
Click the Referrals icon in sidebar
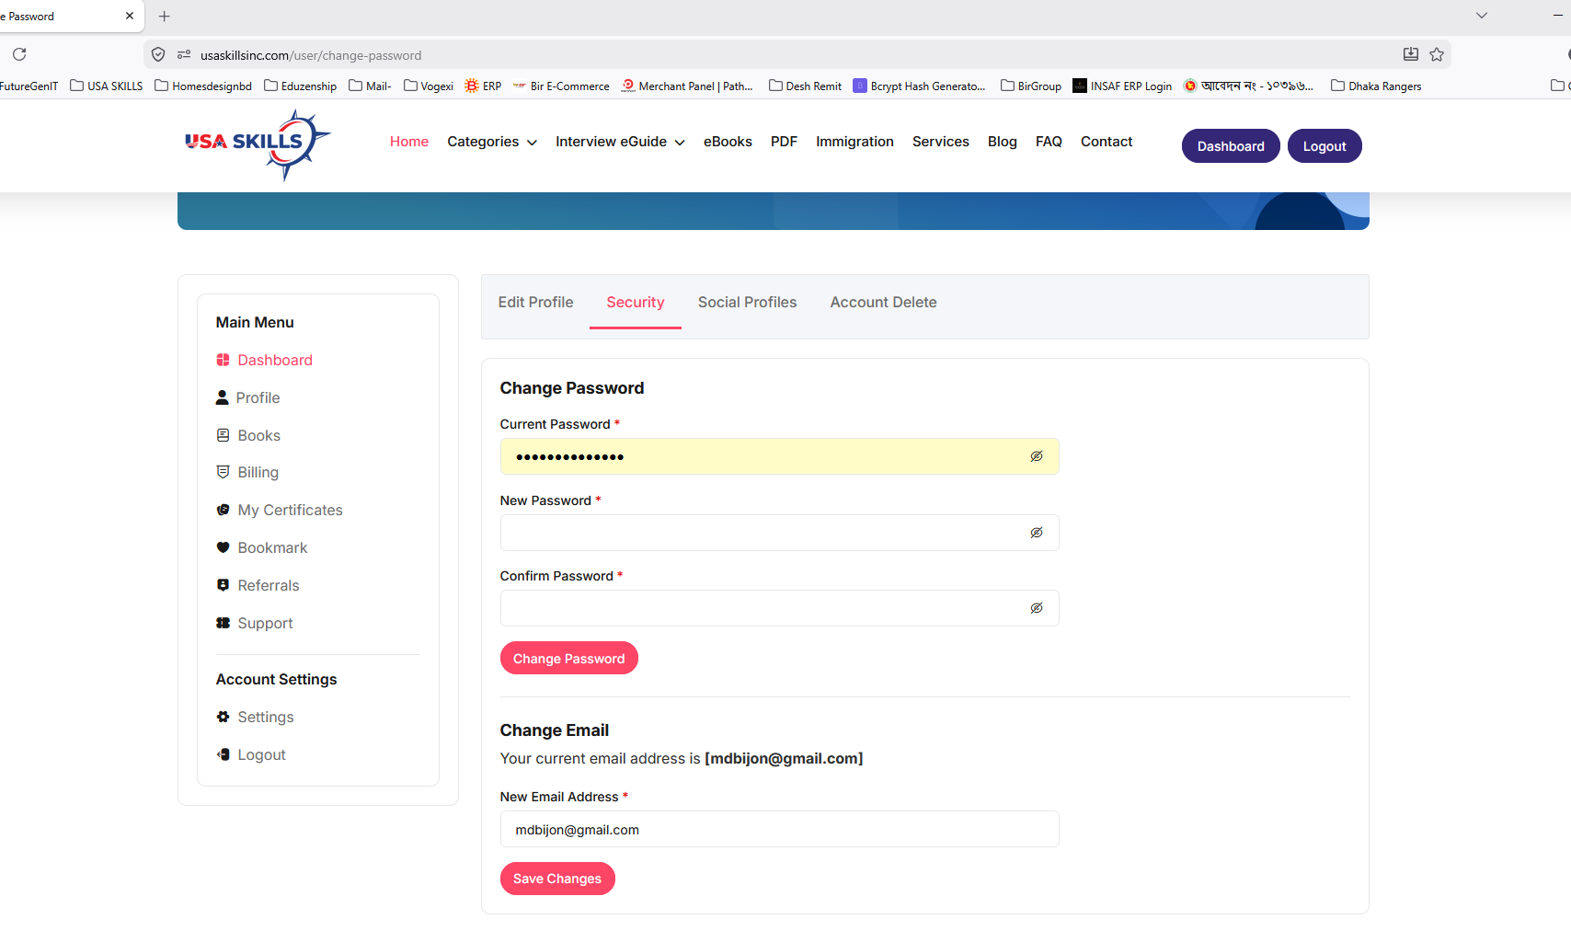[x=223, y=585]
